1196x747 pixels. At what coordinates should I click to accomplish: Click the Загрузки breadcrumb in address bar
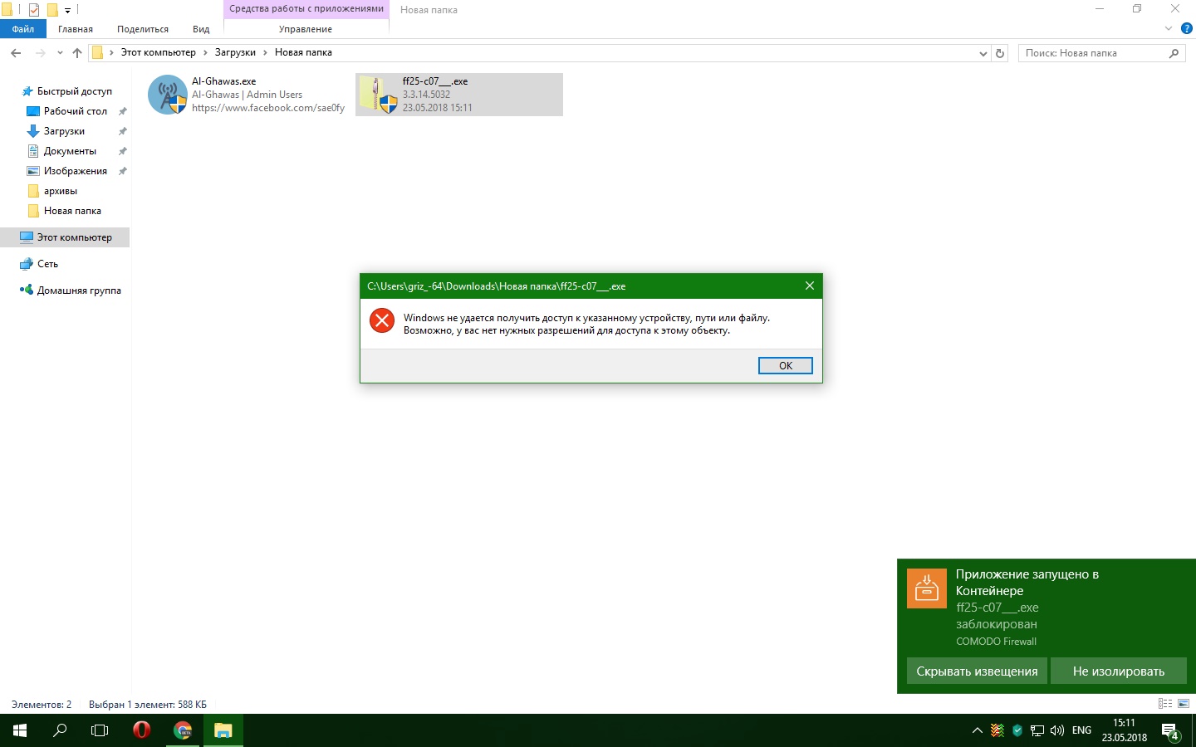click(x=235, y=52)
